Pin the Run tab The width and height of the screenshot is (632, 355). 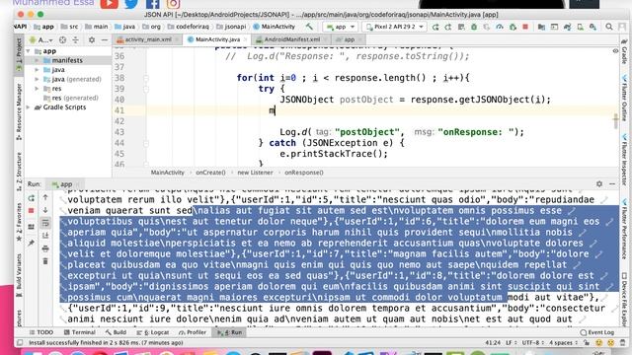click(32, 243)
